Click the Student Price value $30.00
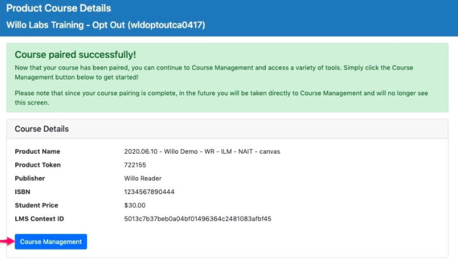This screenshot has height=265, width=458. (135, 205)
